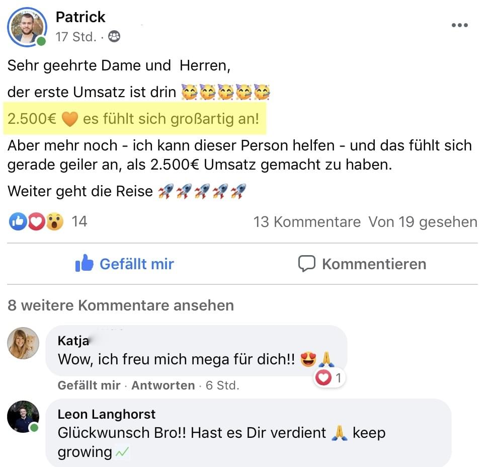Screen dimensions: 491x467
Task: Toggle Gefällt mir on Patrick's post
Action: coord(124,263)
